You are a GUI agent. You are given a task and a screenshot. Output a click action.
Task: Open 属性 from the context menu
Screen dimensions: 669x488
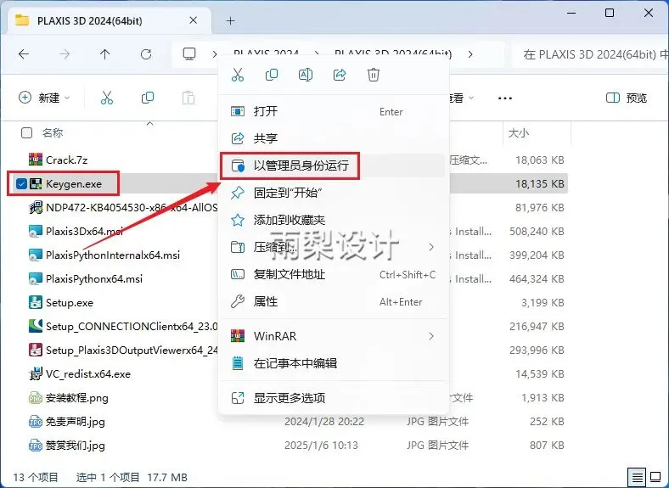[x=333, y=301]
